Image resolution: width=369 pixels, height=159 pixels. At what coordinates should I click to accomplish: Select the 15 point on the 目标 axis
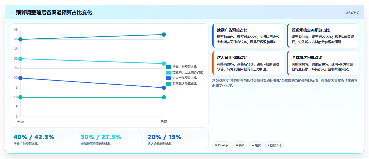[x=164, y=88]
